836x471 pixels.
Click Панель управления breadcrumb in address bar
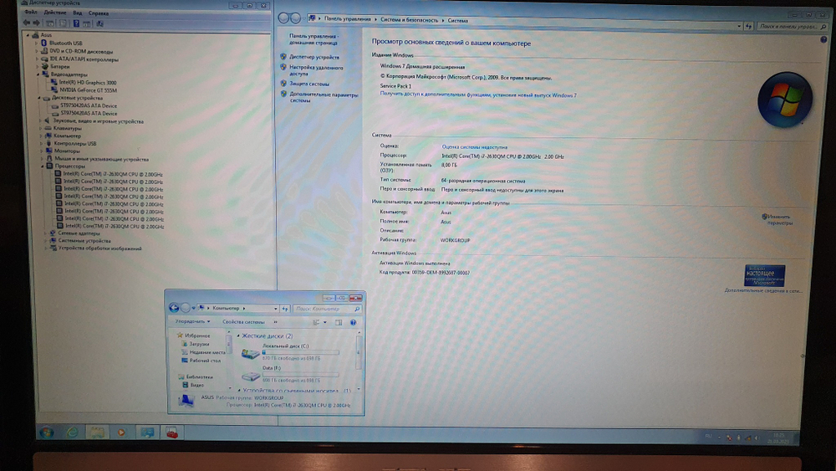tap(347, 18)
